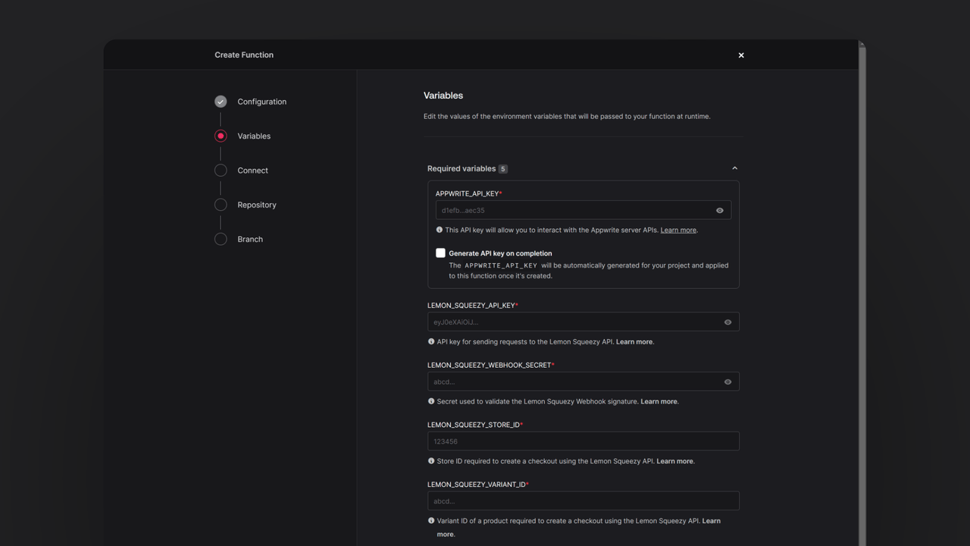Click info icon beside Webhook signature description
The width and height of the screenshot is (970, 546).
(x=431, y=401)
